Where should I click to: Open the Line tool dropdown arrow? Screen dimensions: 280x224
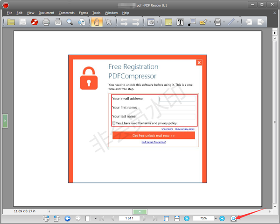pos(238,22)
